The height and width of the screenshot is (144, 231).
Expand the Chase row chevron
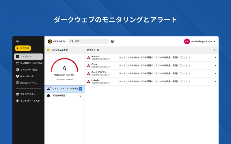[215, 65]
